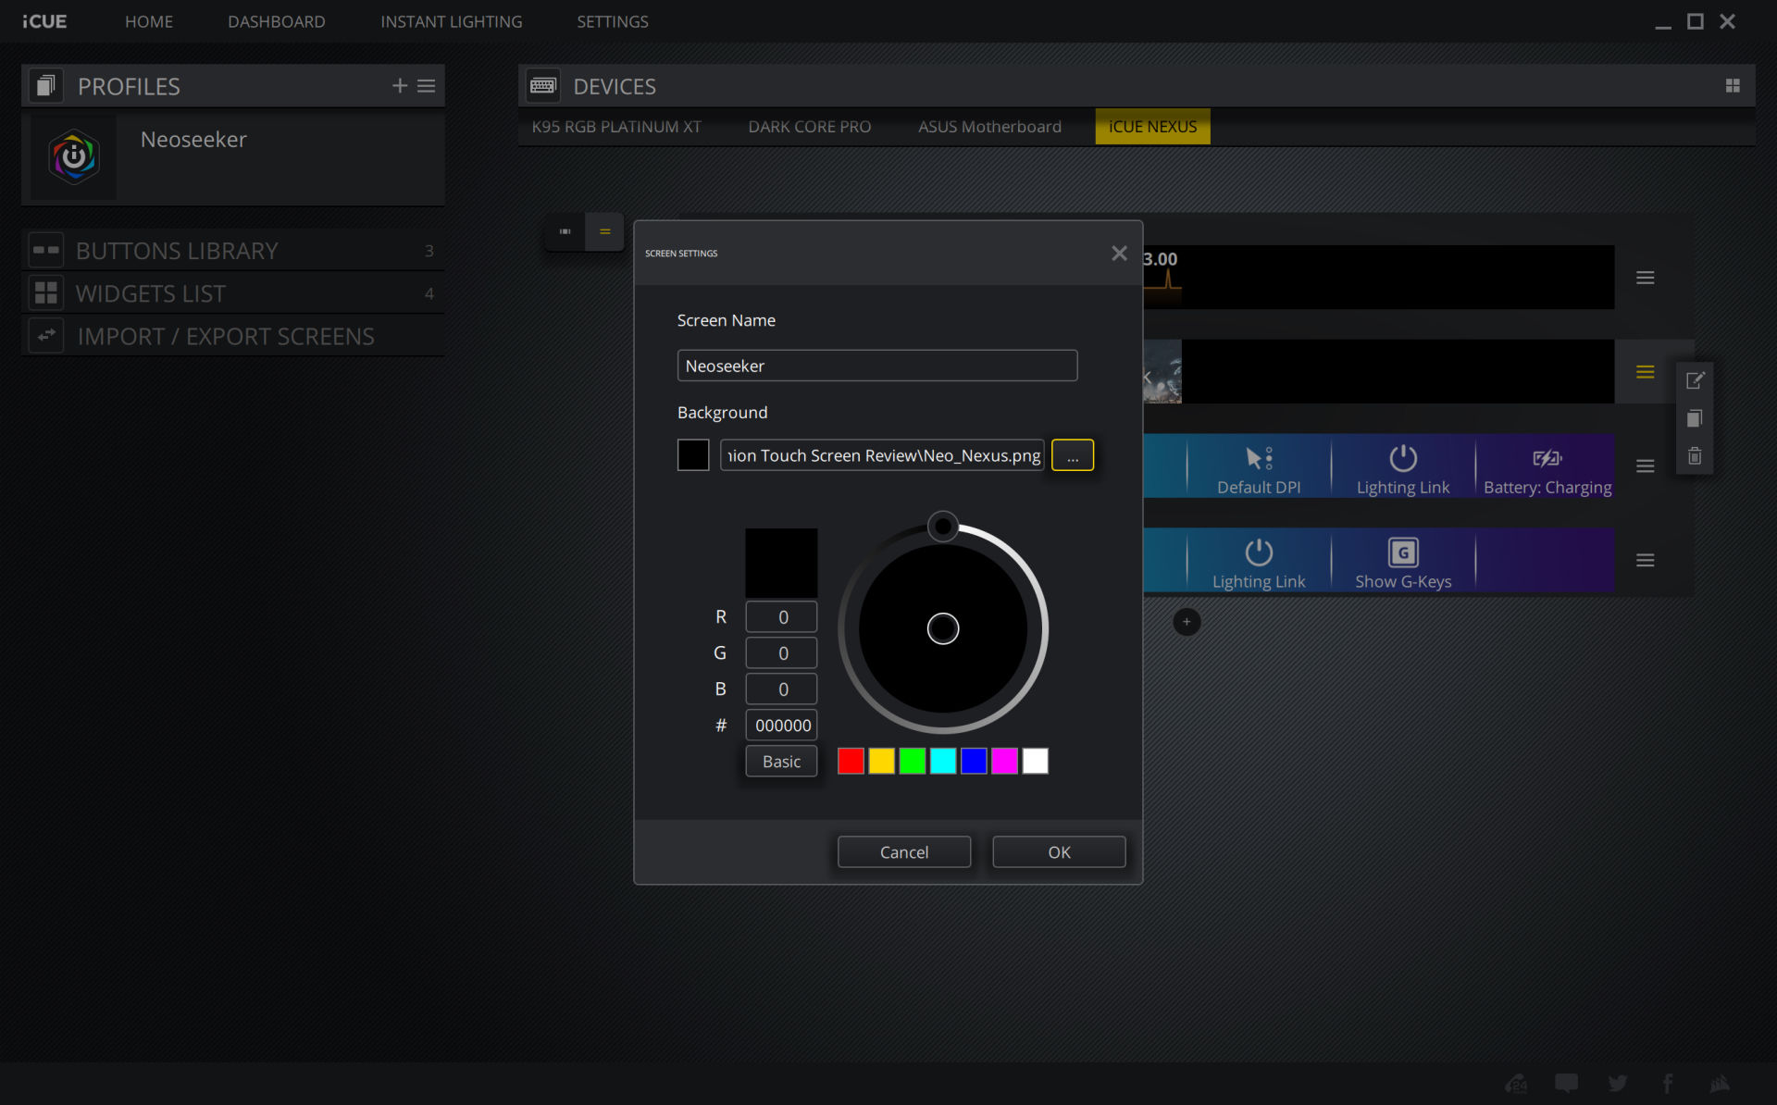Click the Widgets List grid icon
This screenshot has width=1777, height=1105.
45,292
